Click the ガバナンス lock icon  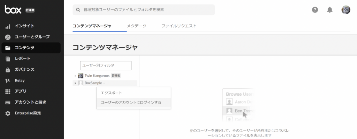[x=8, y=70]
